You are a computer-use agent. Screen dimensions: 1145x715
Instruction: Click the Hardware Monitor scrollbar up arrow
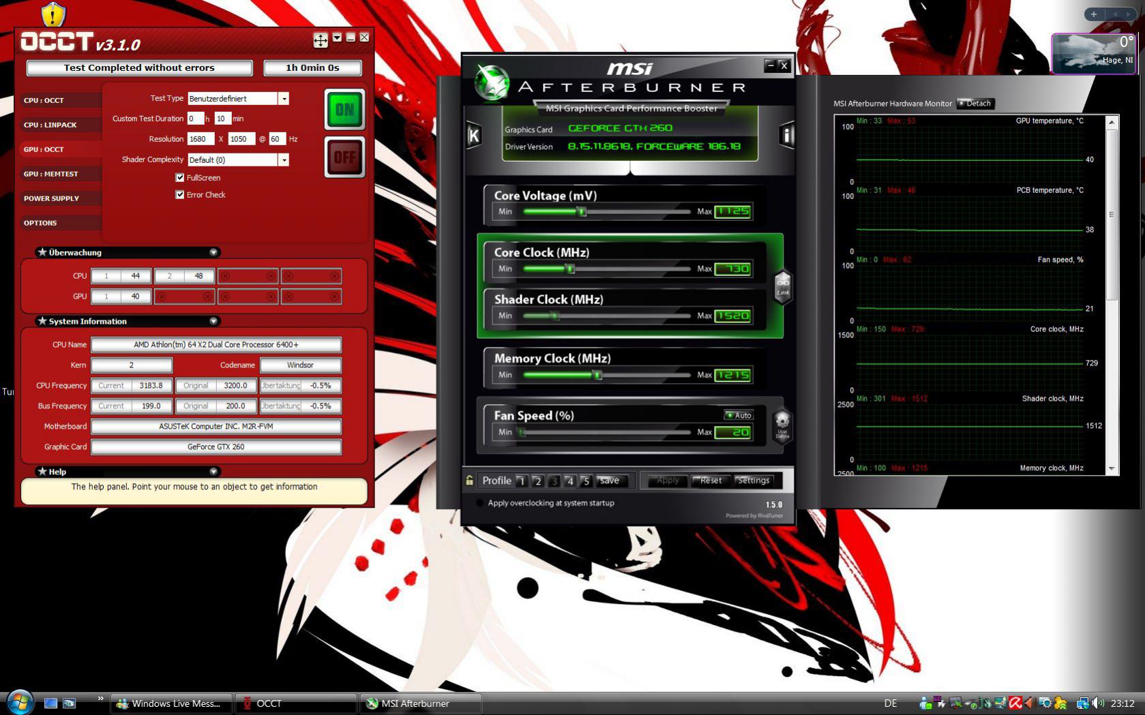[1112, 122]
